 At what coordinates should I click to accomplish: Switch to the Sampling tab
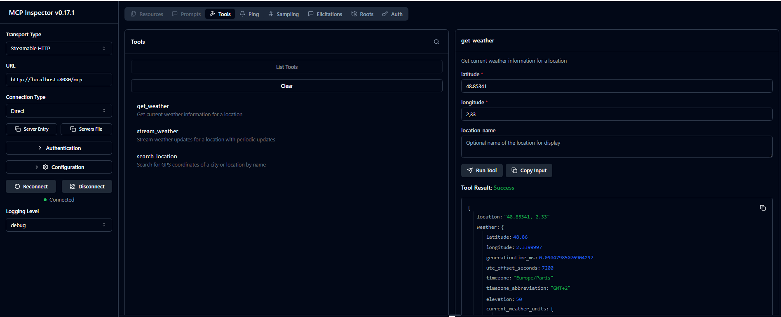click(x=283, y=14)
